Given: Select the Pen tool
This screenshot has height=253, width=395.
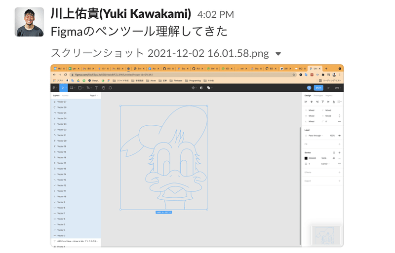Looking at the screenshot, I should (x=89, y=88).
